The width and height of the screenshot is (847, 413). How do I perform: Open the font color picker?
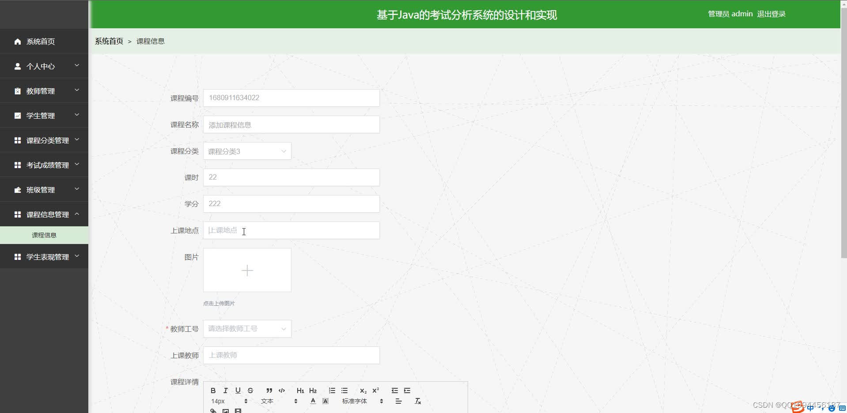tap(313, 401)
